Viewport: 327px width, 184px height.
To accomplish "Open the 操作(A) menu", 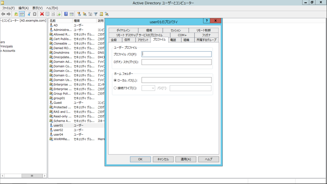I will tap(23, 8).
